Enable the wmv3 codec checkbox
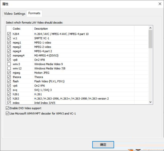164x151 pixels. [x=9, y=64]
